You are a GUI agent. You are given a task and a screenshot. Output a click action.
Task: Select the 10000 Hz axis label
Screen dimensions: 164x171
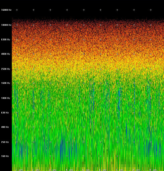click(6, 25)
